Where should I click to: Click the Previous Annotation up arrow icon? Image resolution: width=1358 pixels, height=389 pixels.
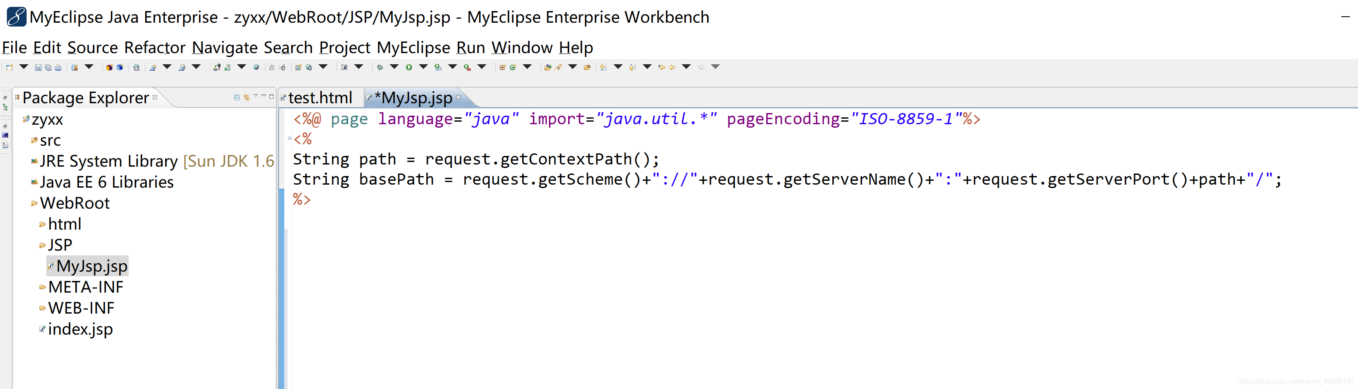point(632,67)
